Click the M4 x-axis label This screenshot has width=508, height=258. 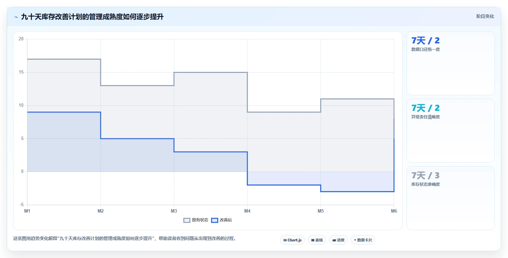pos(247,211)
